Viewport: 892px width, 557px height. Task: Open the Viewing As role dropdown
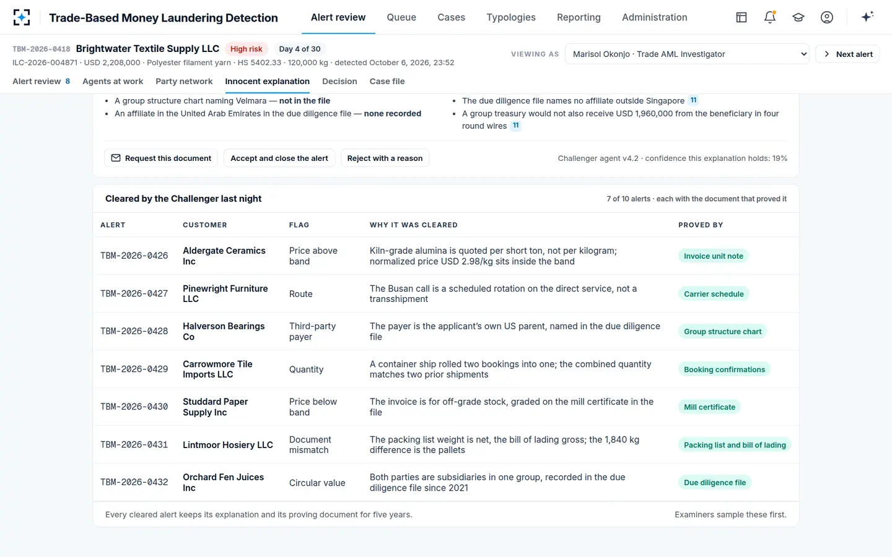(688, 54)
